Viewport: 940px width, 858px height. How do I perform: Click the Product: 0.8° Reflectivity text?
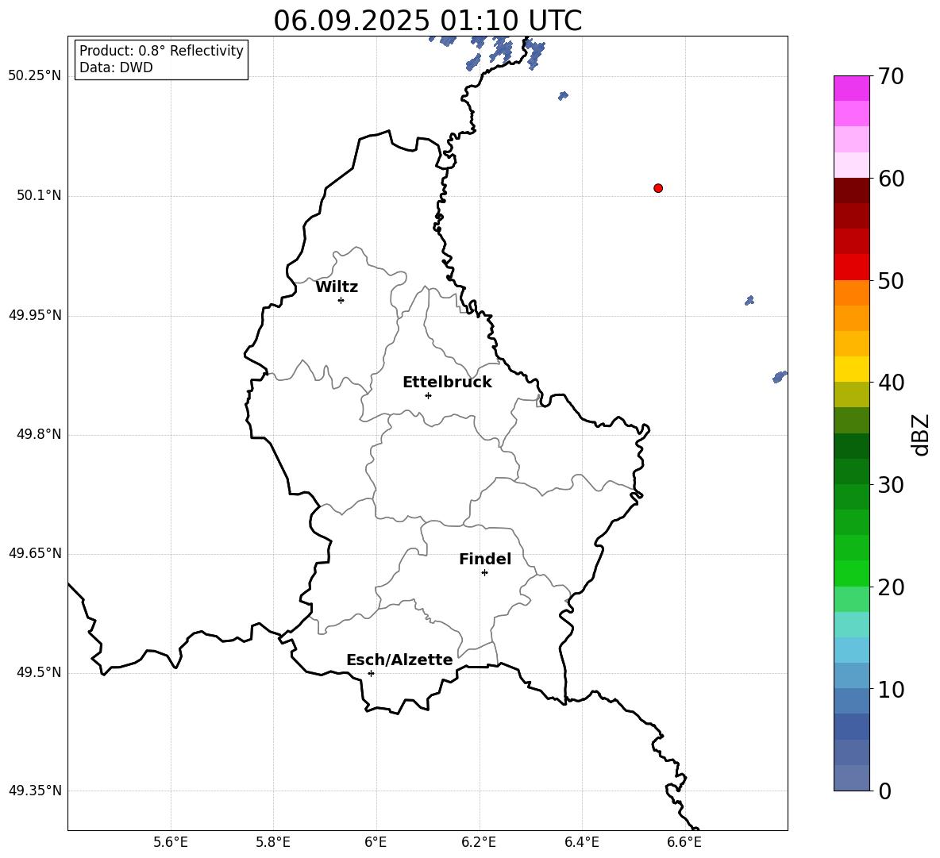pyautogui.click(x=161, y=51)
